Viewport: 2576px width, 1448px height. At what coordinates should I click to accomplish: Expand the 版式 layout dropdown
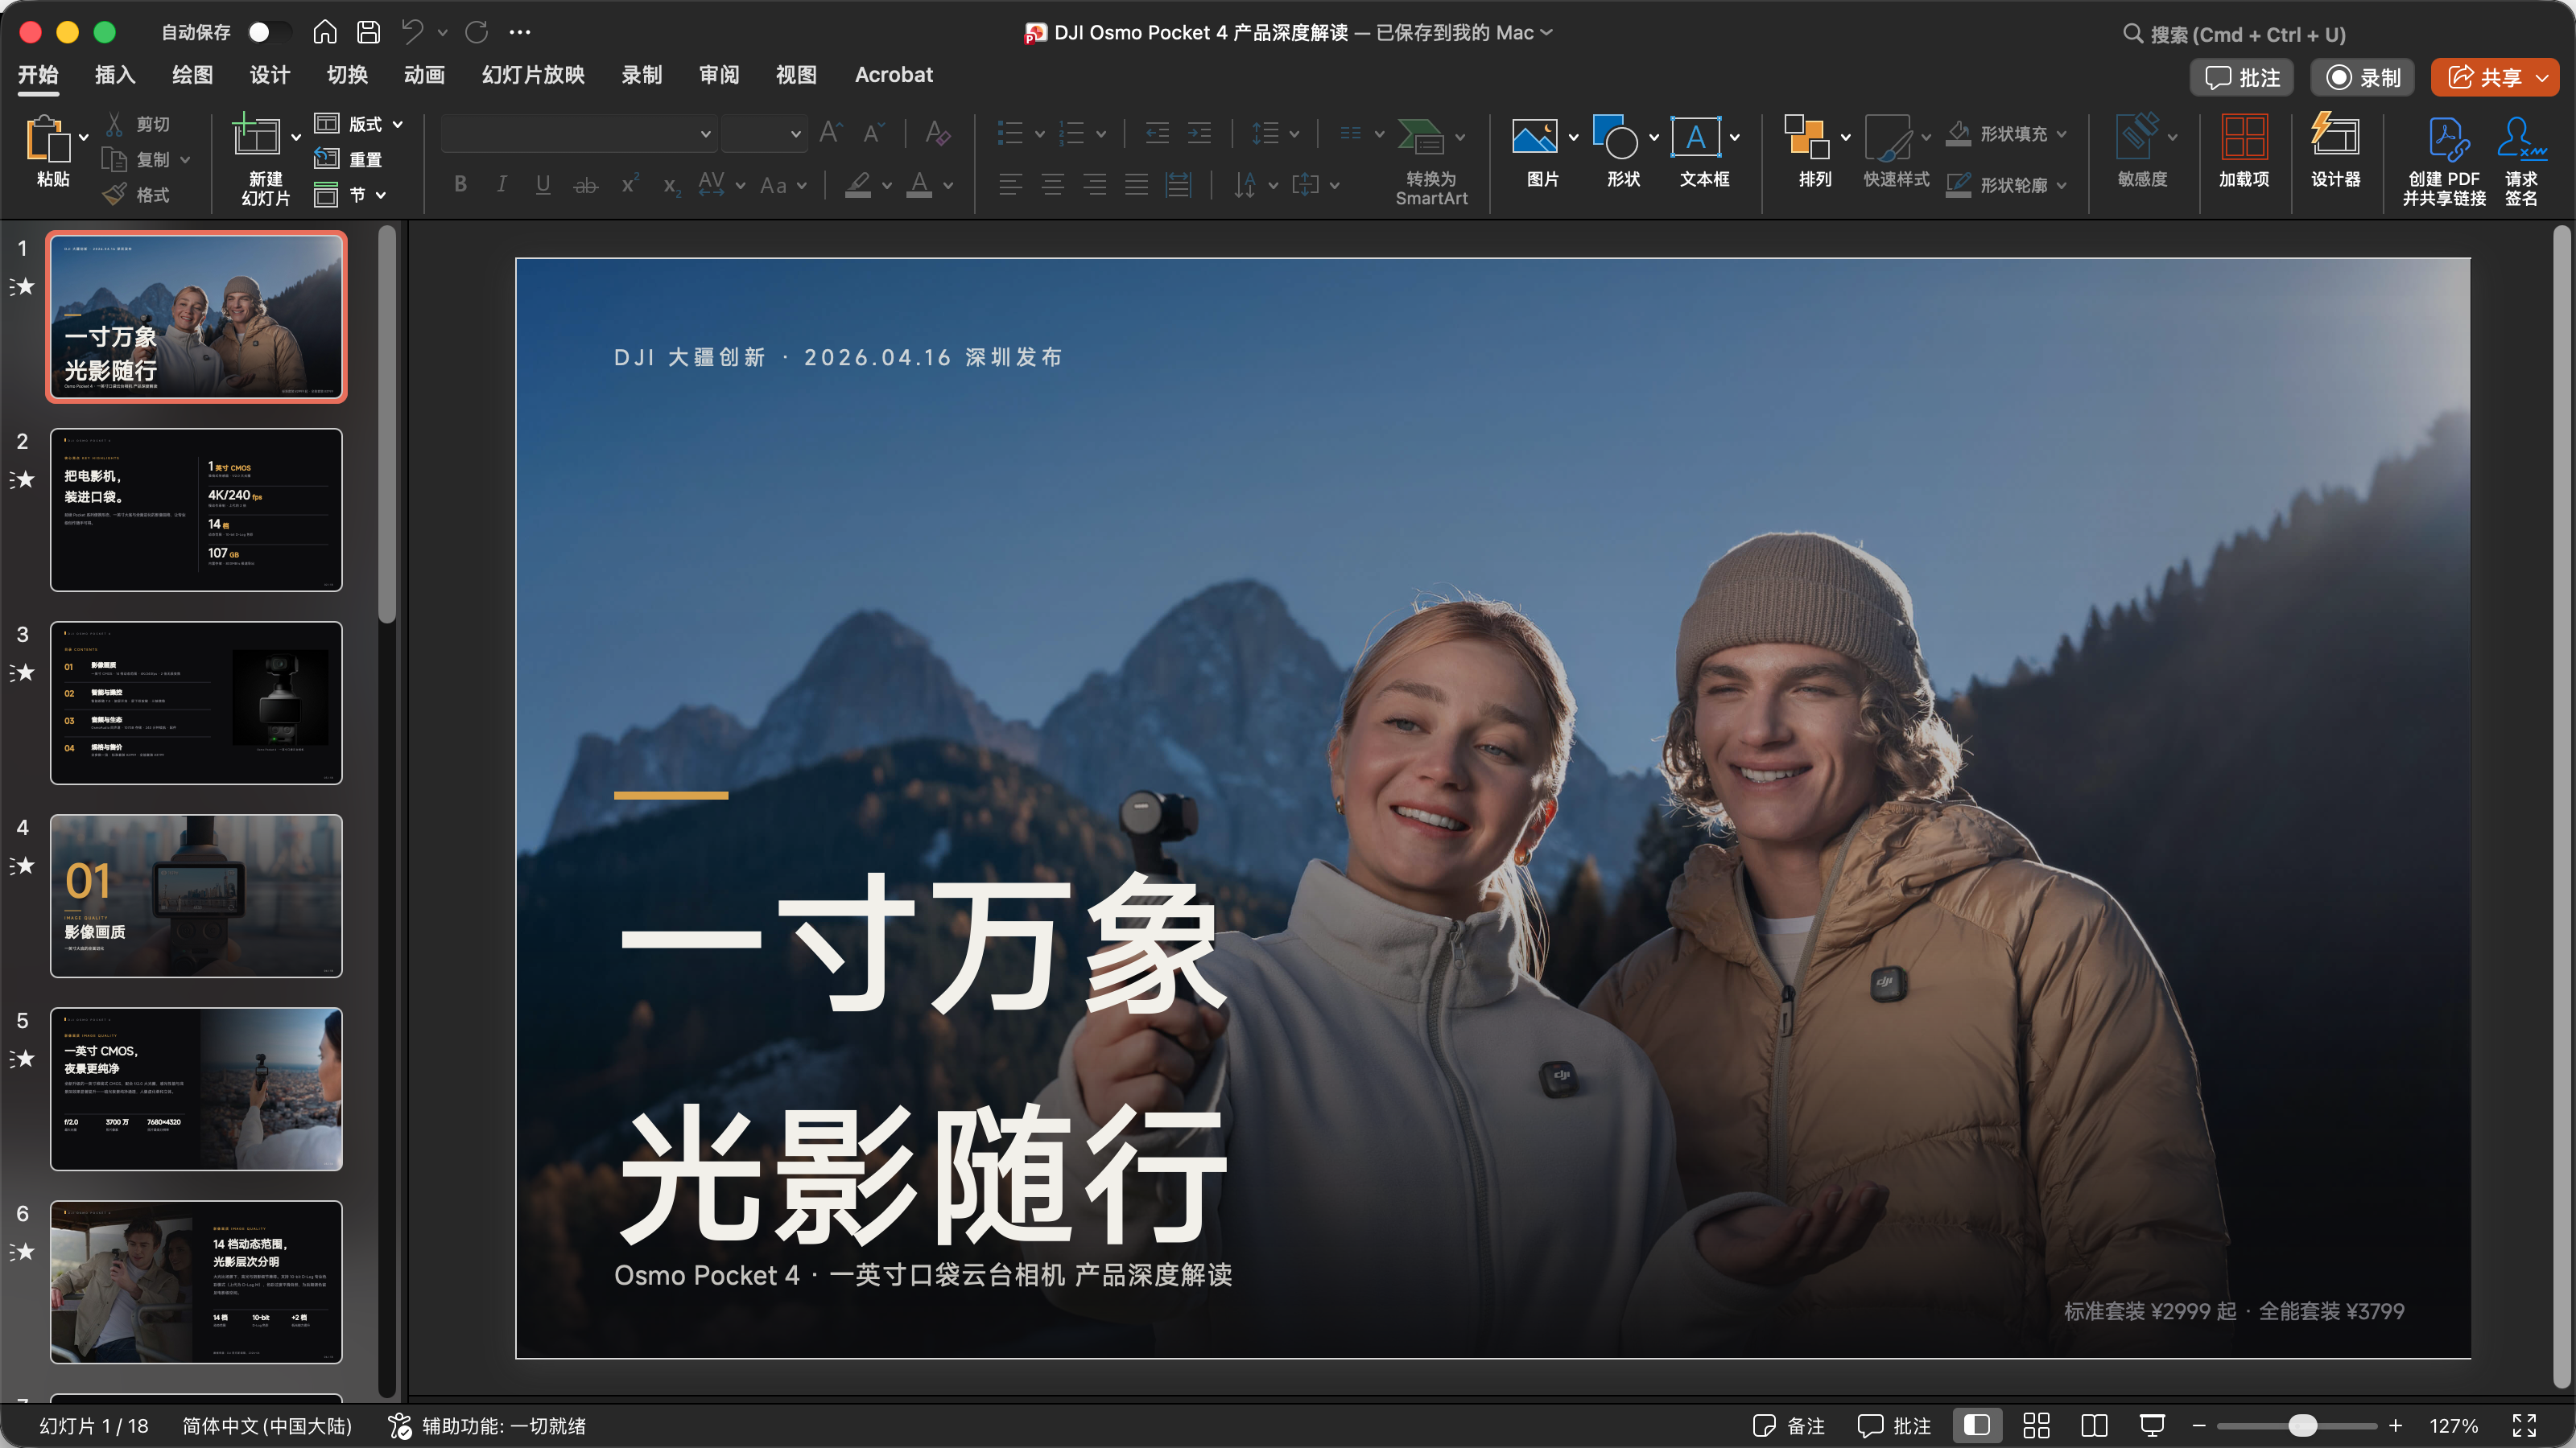pos(398,124)
